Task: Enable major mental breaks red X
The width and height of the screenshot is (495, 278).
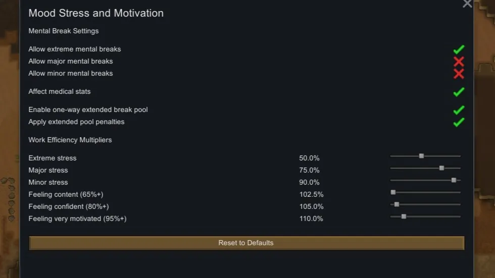Action: (459, 62)
